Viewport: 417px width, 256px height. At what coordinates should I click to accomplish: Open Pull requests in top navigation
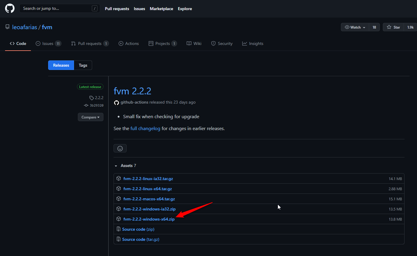click(x=117, y=9)
